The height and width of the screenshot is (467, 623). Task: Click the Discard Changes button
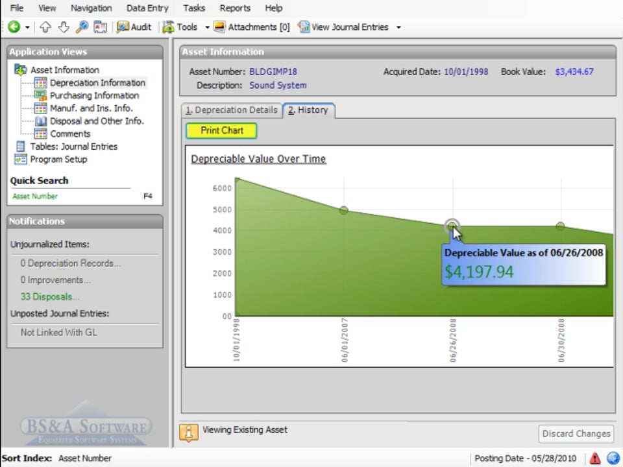(576, 434)
